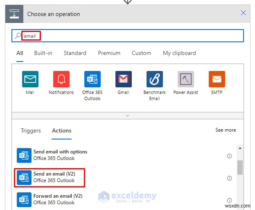The width and height of the screenshot is (255, 210).
Task: Switch to the Built-in tab
Action: point(43,53)
